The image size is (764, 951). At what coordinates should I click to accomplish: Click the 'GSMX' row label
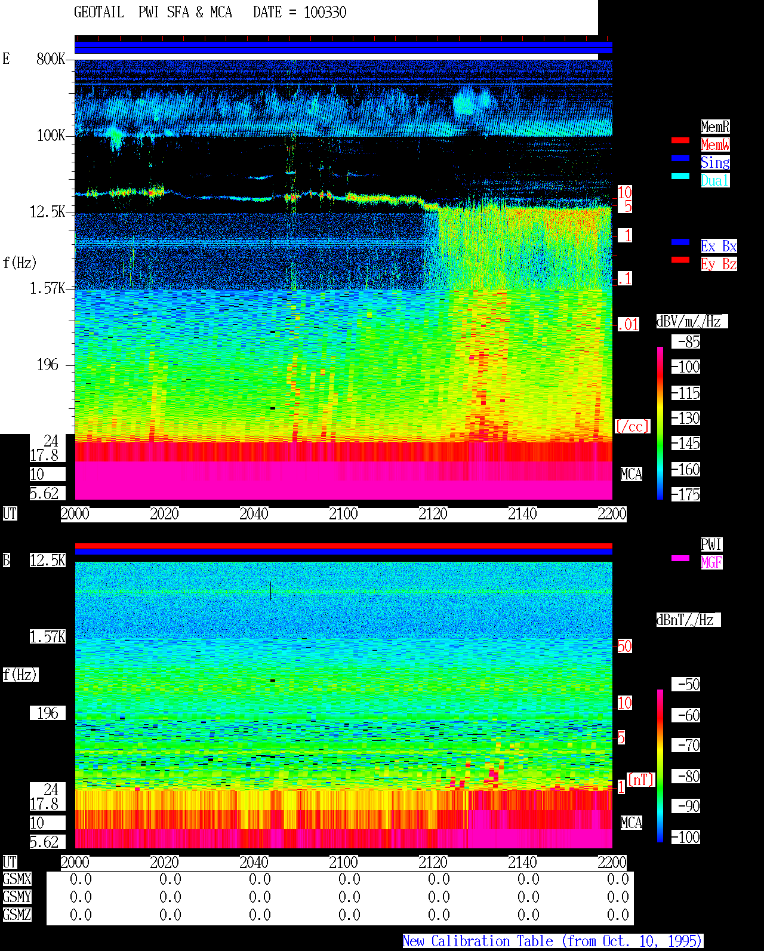[x=17, y=879]
